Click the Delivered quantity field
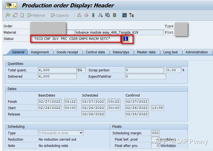This screenshot has height=151, width=213. tap(57, 76)
